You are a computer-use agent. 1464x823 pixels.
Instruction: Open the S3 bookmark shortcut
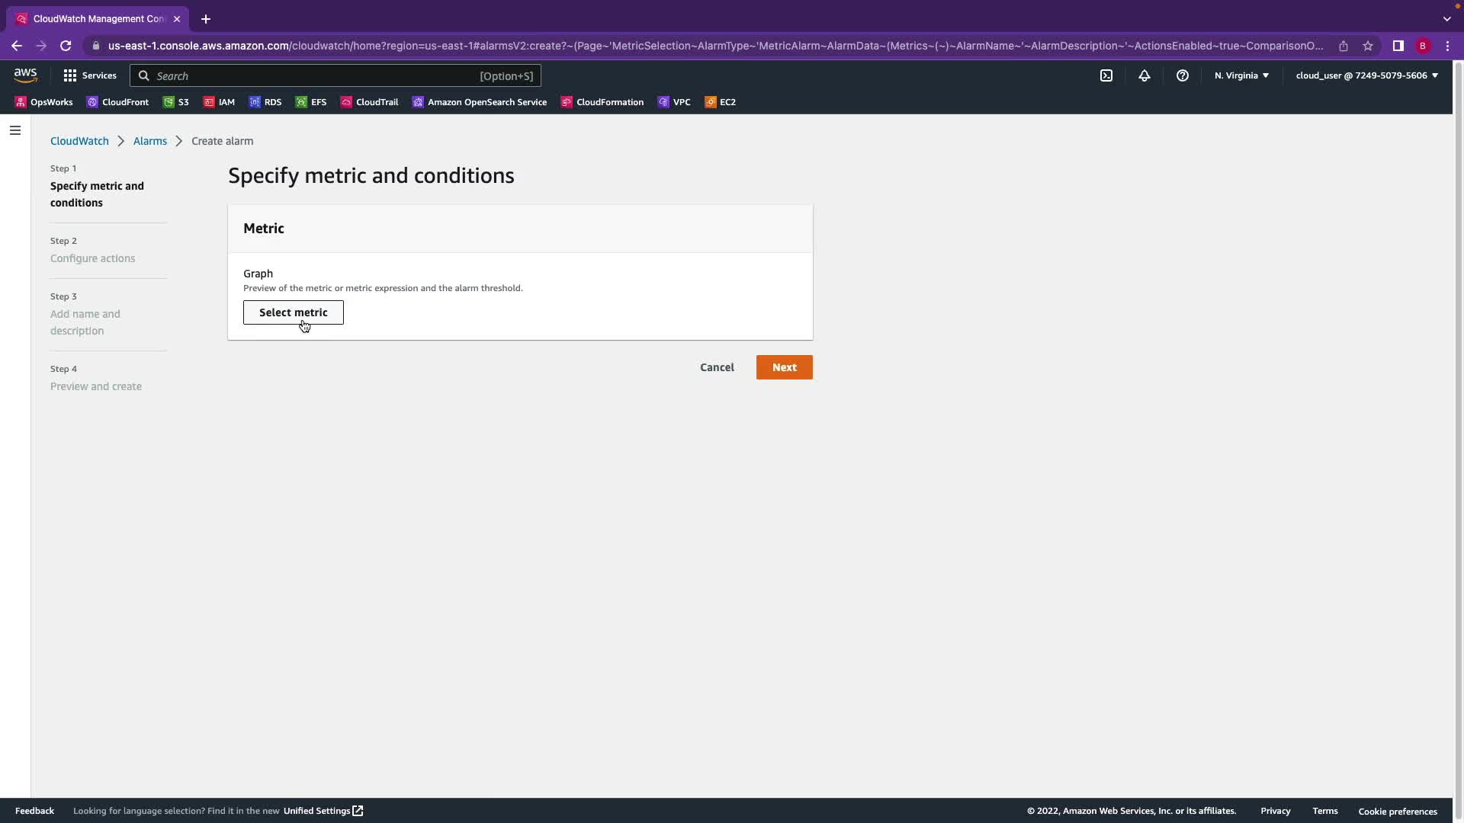pyautogui.click(x=176, y=102)
